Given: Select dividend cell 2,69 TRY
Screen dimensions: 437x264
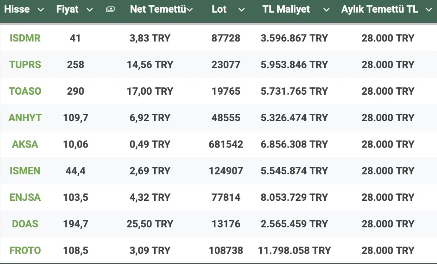Looking at the screenshot, I should [x=150, y=170].
